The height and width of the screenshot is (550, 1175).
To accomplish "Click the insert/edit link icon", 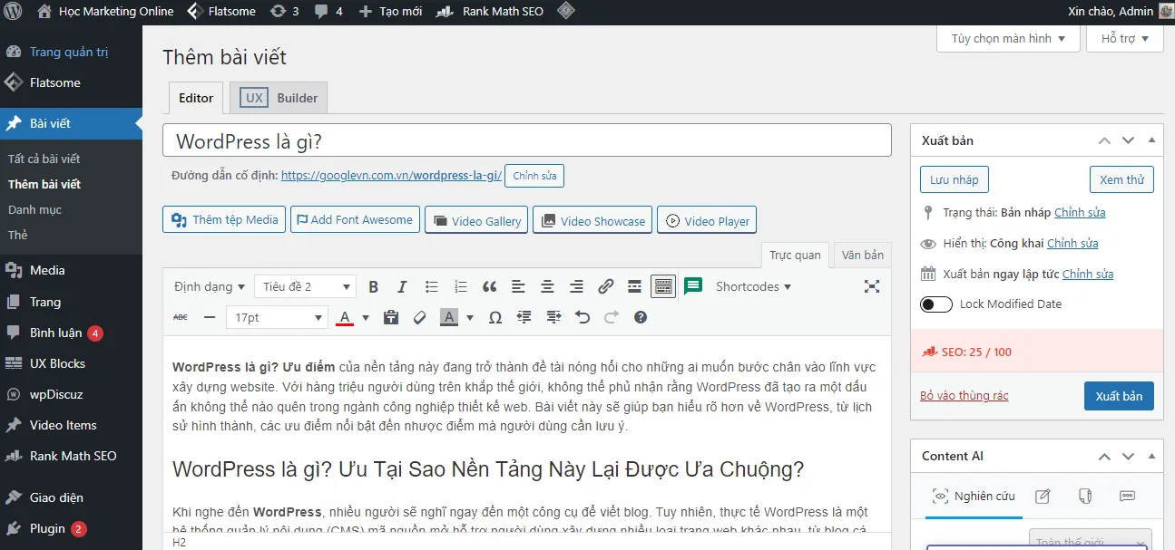I will [605, 287].
